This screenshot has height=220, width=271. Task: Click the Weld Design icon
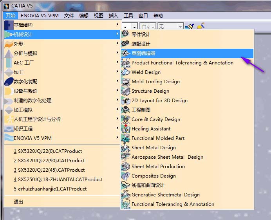coord(126,72)
